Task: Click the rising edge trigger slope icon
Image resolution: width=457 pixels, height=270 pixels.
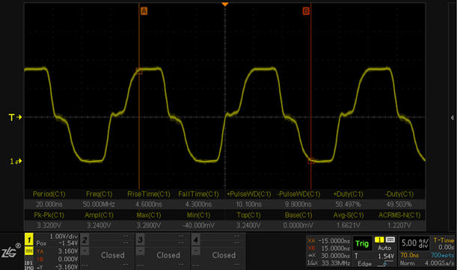Action: coord(383,264)
